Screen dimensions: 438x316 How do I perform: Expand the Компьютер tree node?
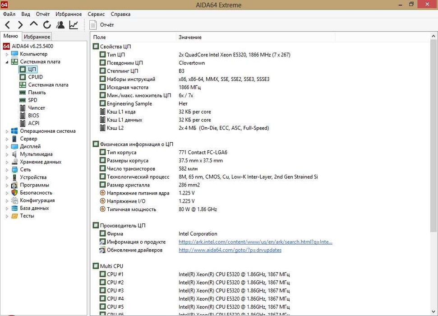7,54
